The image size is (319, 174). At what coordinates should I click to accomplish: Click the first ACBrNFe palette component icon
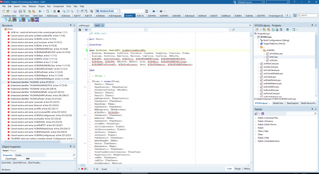click(6, 20)
